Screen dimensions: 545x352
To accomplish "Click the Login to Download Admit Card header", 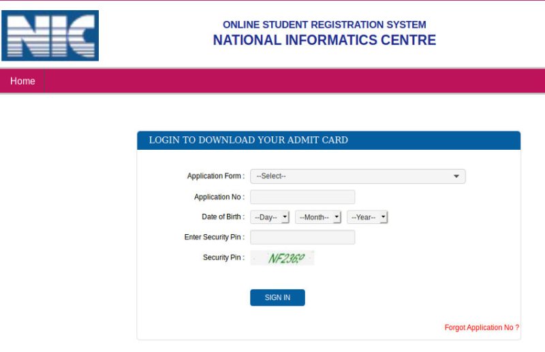I will click(249, 140).
